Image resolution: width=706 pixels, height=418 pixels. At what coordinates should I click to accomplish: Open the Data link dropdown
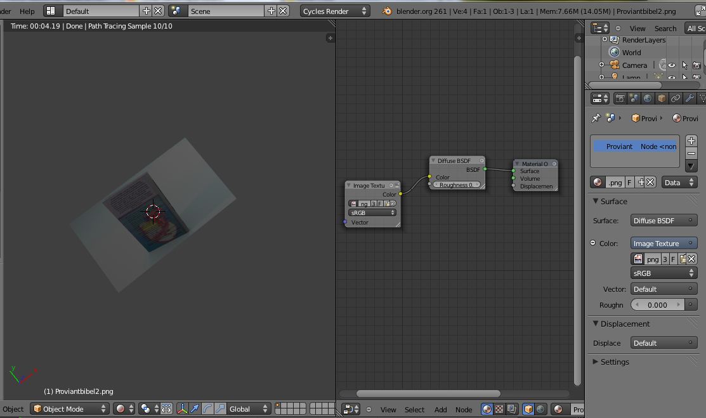coord(679,183)
